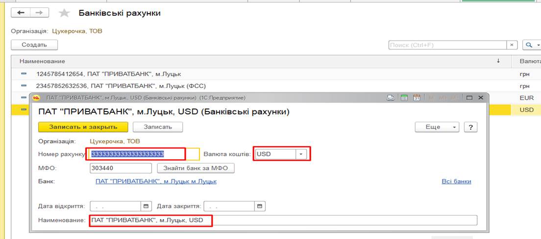Image resolution: width=541 pixels, height=239 pixels.
Task: Click the Создать button
Action: point(34,45)
